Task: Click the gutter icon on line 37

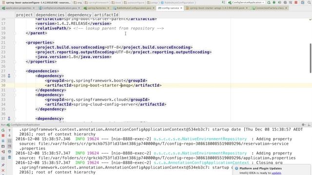Action: [x=9, y=119]
